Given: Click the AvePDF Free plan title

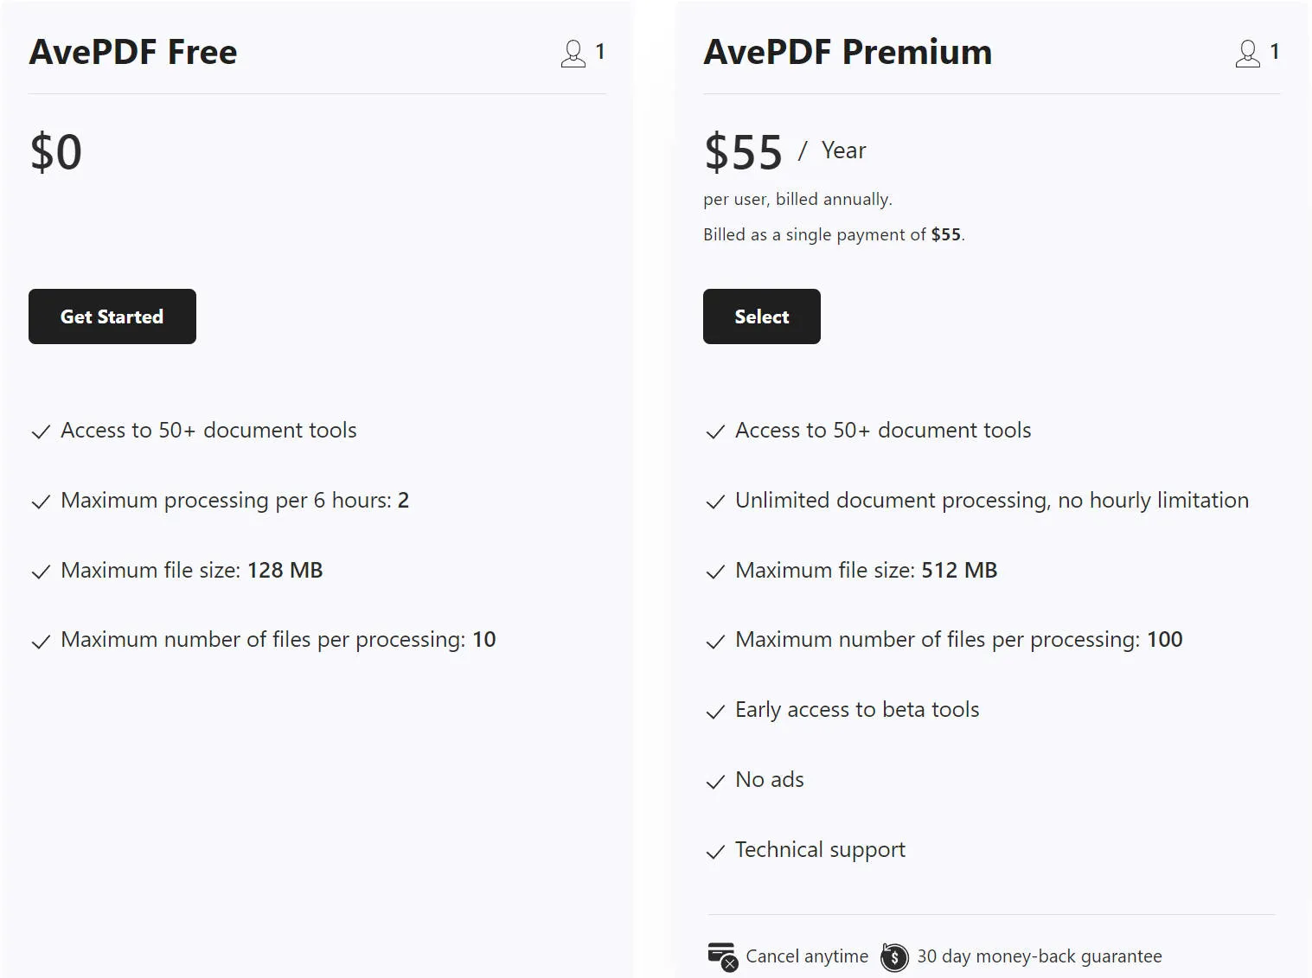Looking at the screenshot, I should (x=133, y=52).
